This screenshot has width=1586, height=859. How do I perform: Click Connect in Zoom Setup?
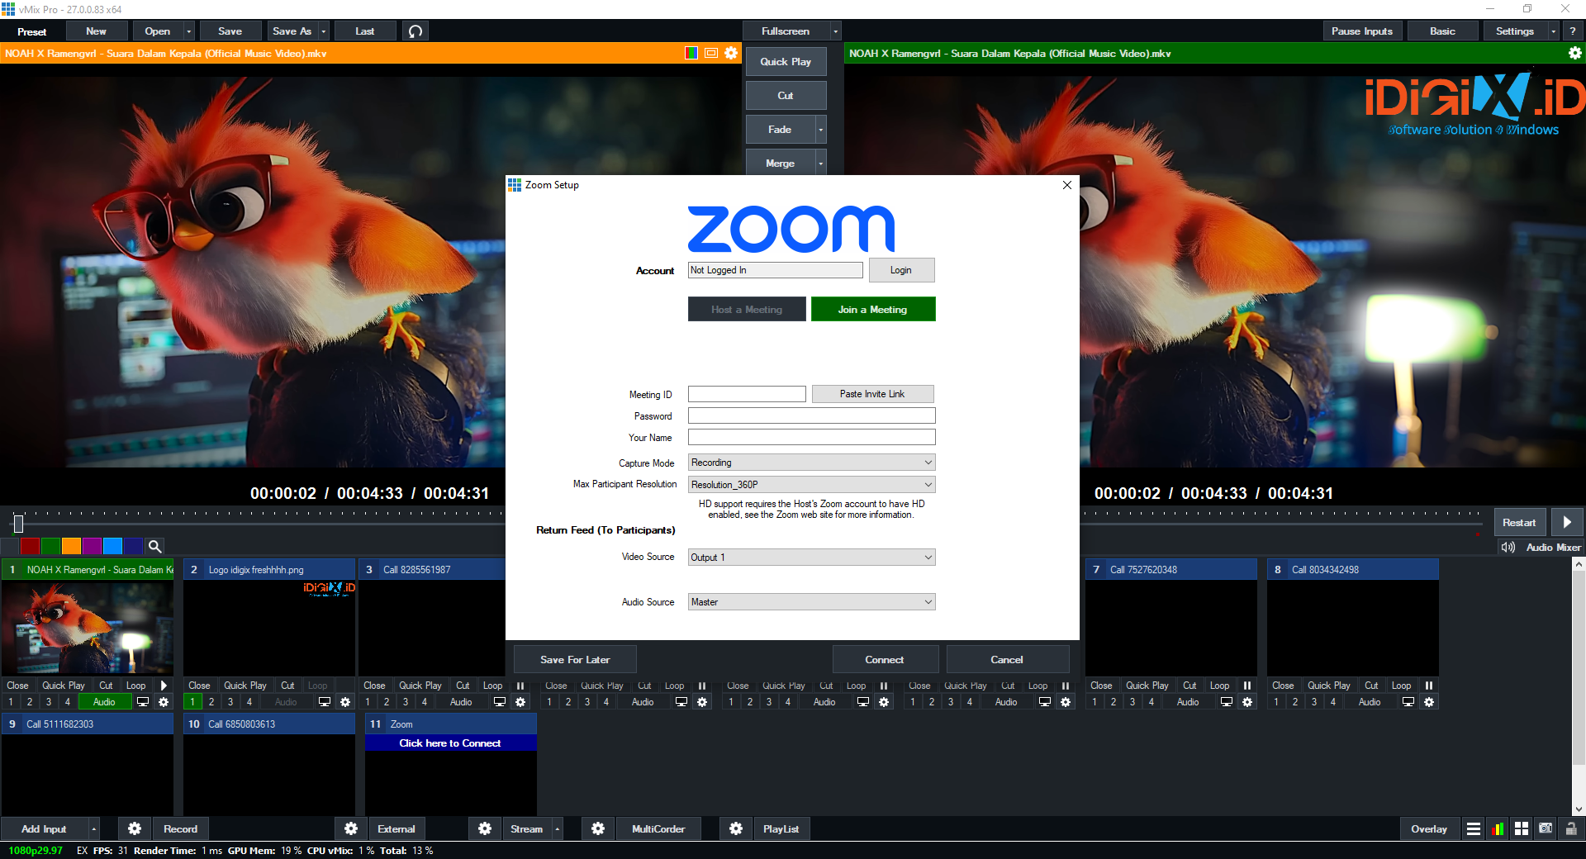click(885, 659)
